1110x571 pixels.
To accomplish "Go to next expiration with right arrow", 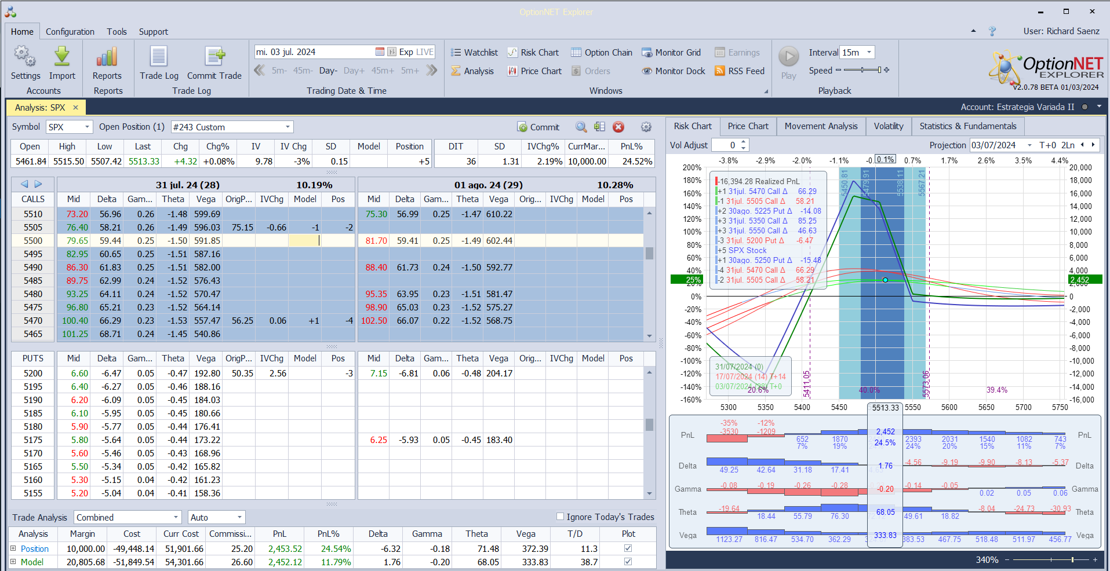I will pos(38,184).
